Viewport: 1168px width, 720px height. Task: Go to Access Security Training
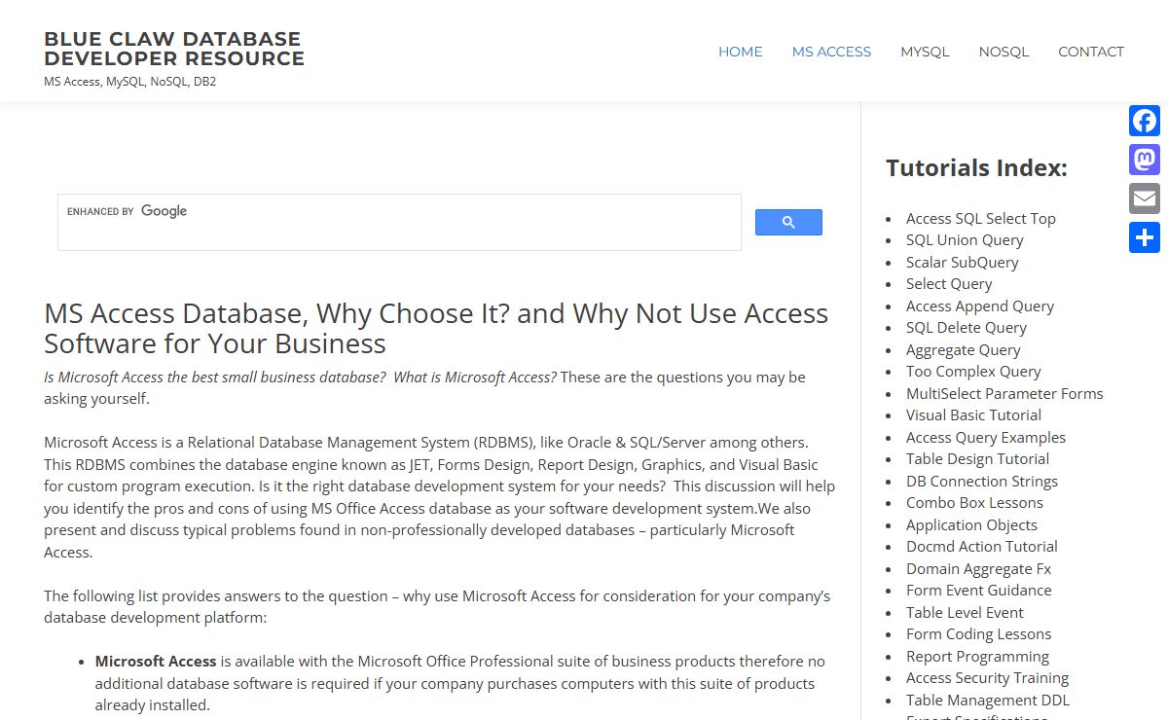(988, 678)
